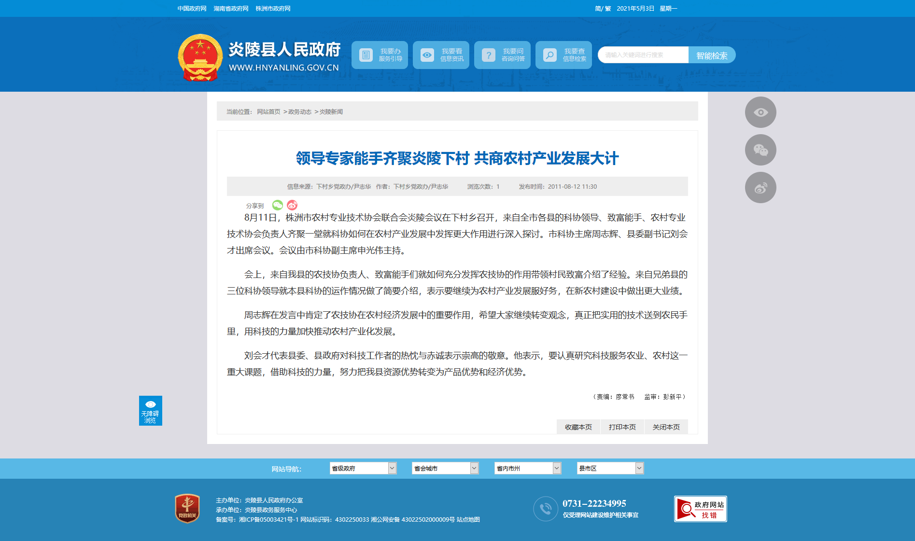Image resolution: width=915 pixels, height=541 pixels.
Task: Click the 政府网站找错 badge
Action: pyautogui.click(x=701, y=509)
